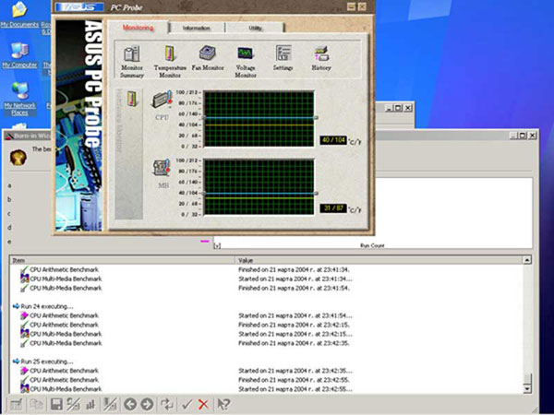This screenshot has height=415, width=554.
Task: Click the green checkmark OK icon
Action: point(187,404)
